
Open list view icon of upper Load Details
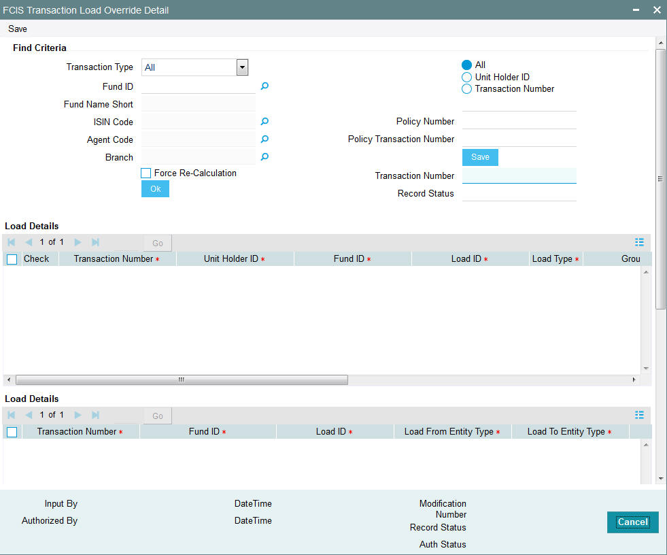[639, 242]
